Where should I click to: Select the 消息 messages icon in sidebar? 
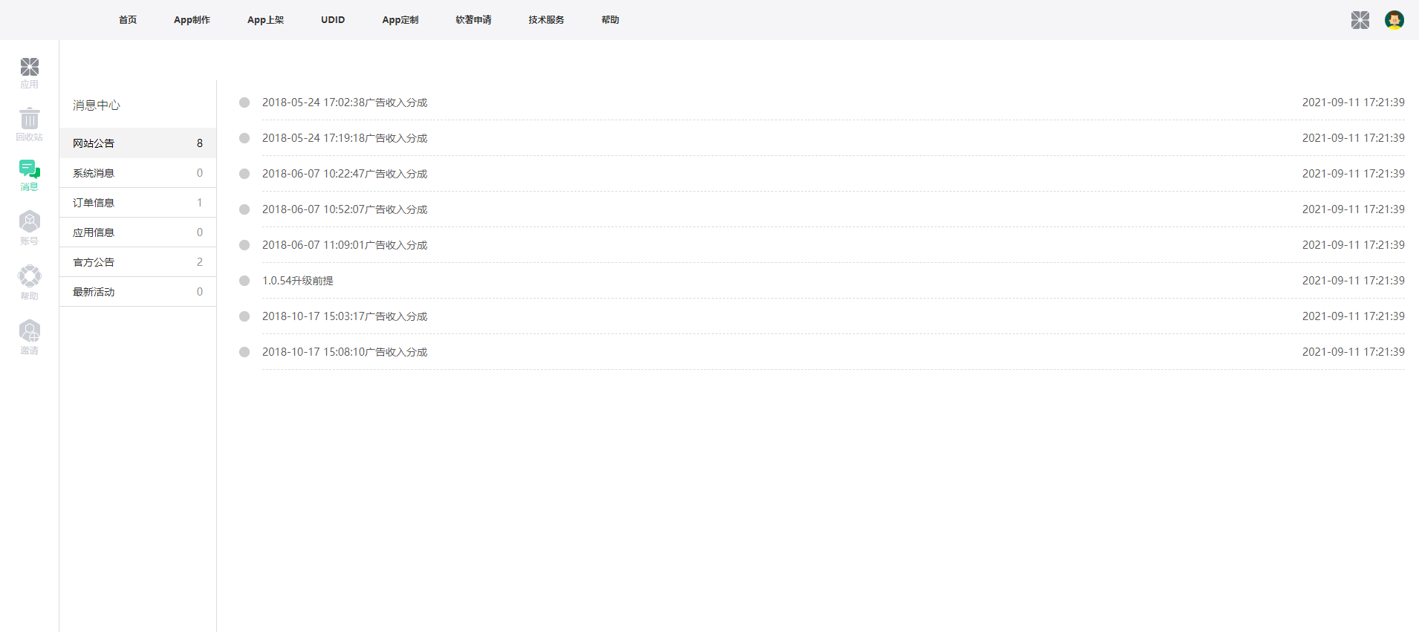[x=30, y=169]
